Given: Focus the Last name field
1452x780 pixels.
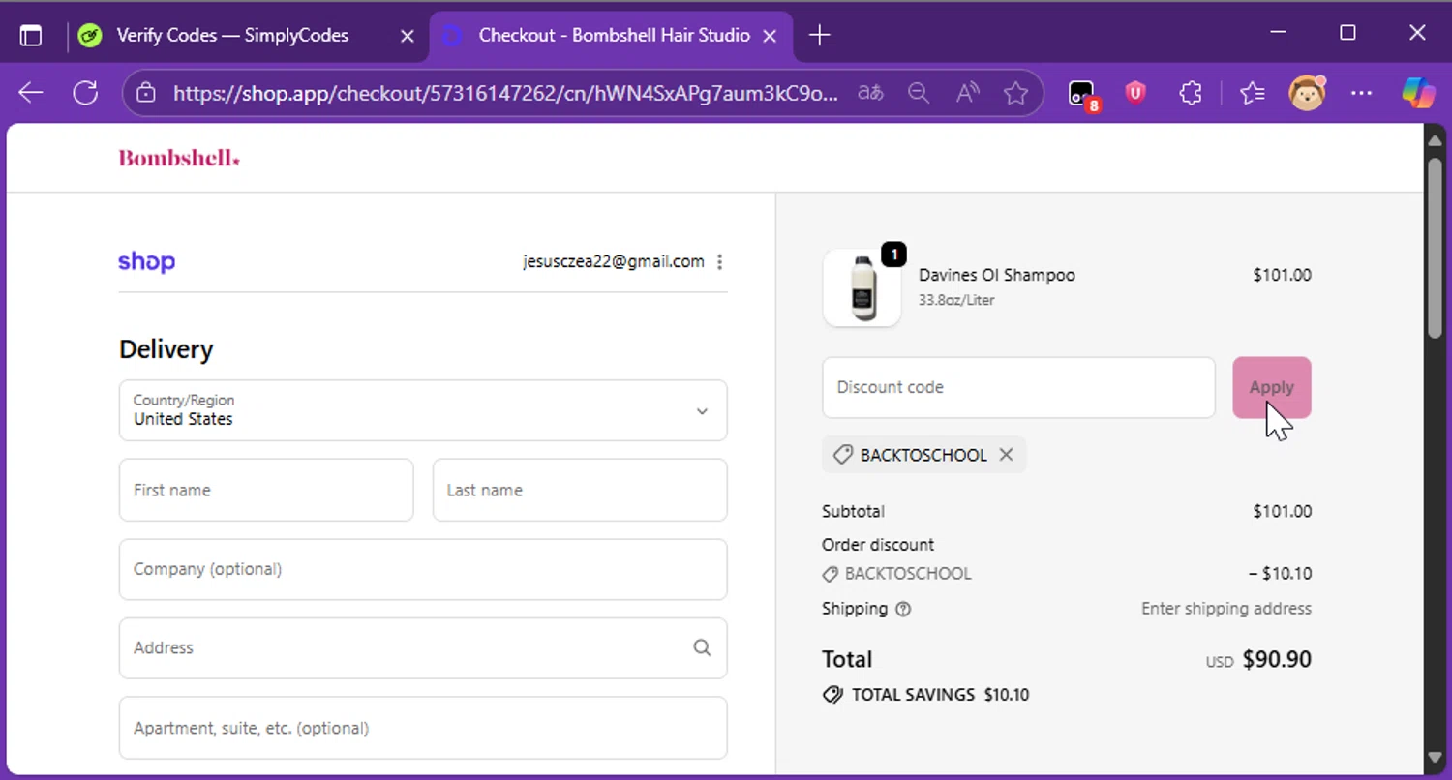Looking at the screenshot, I should (580, 490).
